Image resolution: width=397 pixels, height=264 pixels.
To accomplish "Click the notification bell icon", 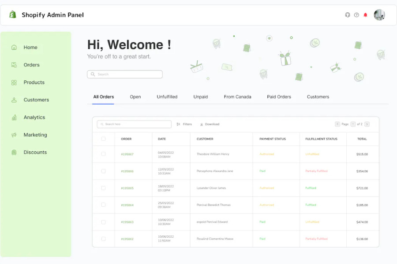I will pyautogui.click(x=365, y=15).
